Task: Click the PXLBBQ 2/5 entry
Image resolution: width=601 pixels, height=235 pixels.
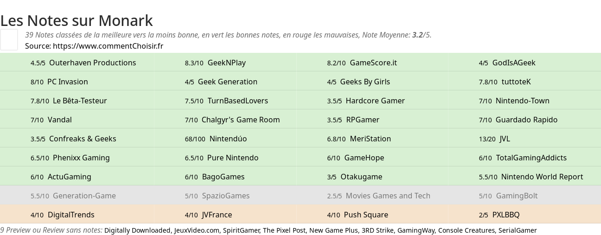Action: coord(499,215)
